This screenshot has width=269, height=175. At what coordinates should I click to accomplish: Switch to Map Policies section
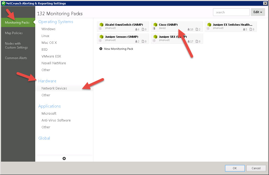[14, 33]
